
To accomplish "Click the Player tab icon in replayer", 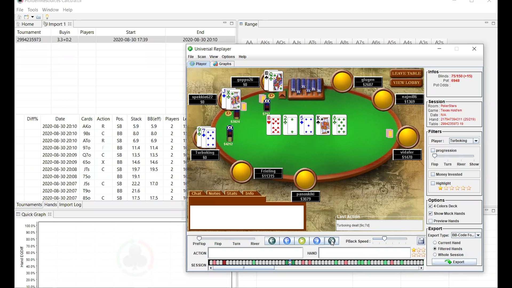I will (x=192, y=64).
